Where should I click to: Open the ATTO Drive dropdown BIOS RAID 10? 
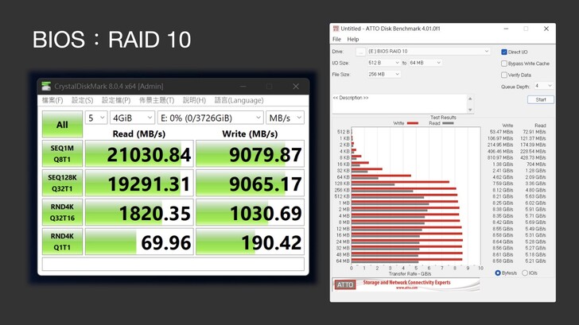point(429,52)
